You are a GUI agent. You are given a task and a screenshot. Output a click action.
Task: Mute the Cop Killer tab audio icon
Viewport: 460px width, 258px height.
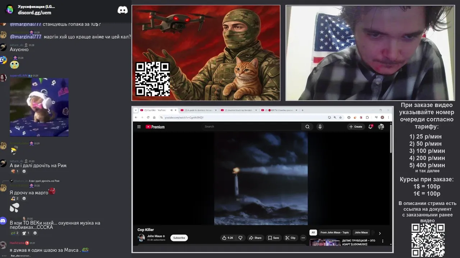(171, 110)
